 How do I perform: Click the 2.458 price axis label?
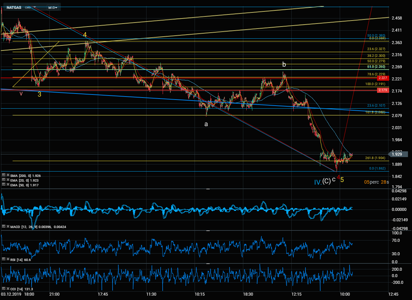(x=397, y=18)
